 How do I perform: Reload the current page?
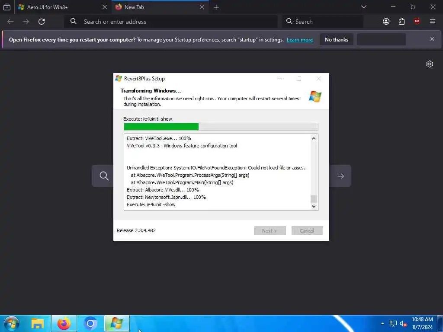tap(42, 22)
